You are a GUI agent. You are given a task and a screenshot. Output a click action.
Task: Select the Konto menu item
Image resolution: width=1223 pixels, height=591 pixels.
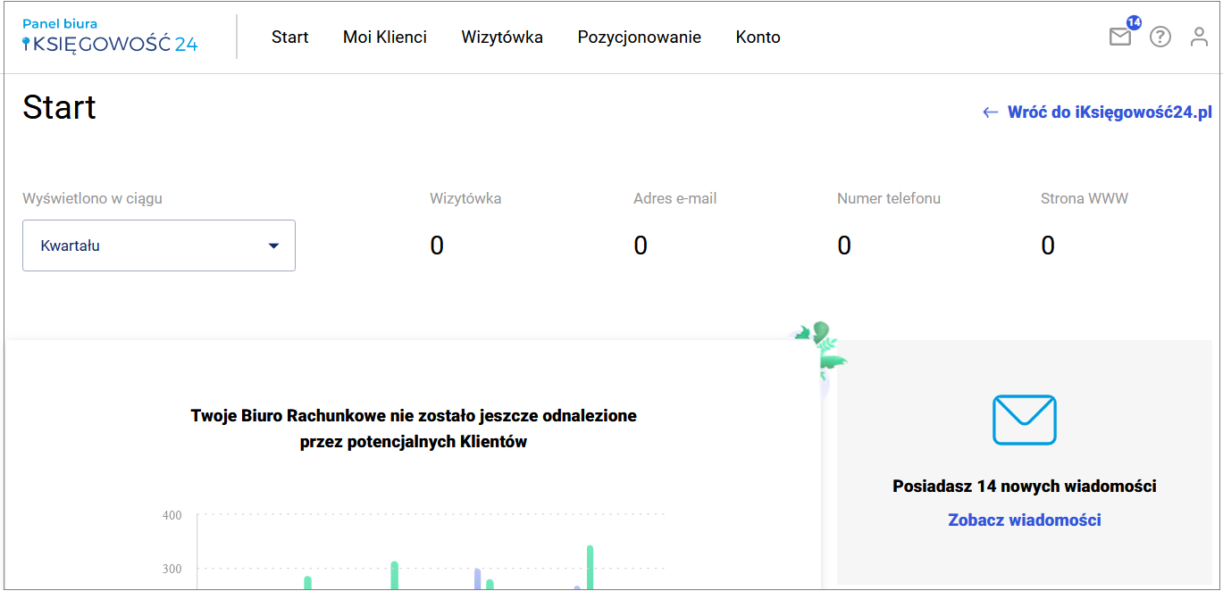pyautogui.click(x=758, y=37)
